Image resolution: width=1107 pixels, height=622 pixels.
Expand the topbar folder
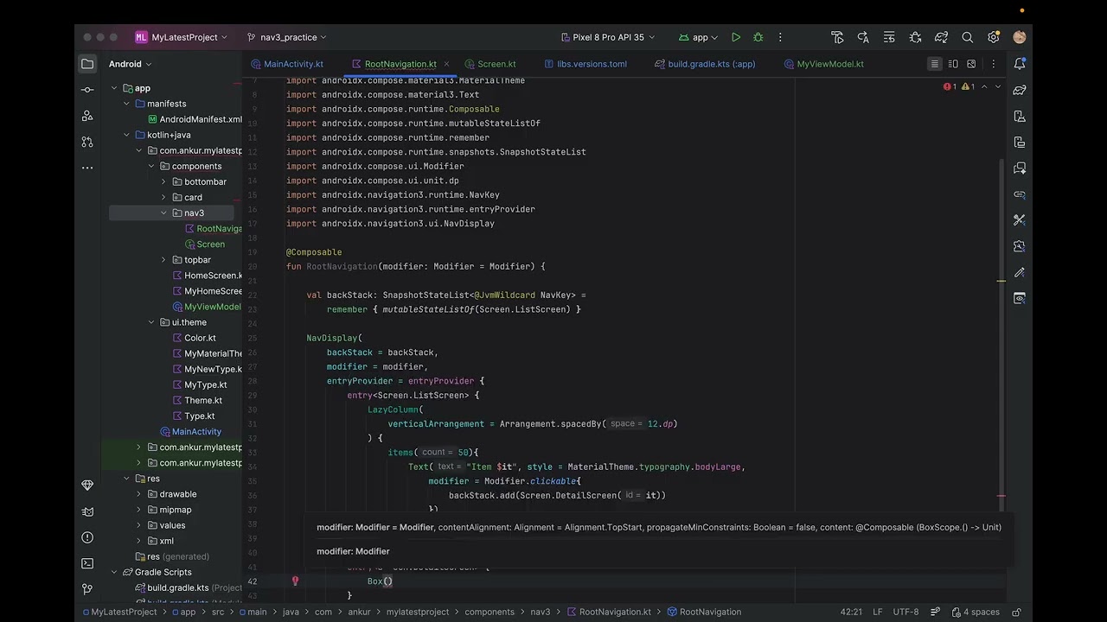(x=163, y=260)
